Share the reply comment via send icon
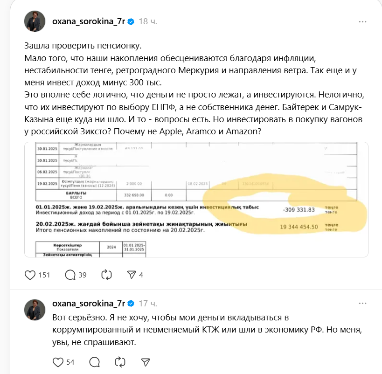Image resolution: width=382 pixels, height=374 pixels. pos(146,362)
